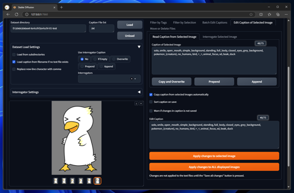Open a new browser tab with the plus icon
294x193 pixels.
(61, 7)
